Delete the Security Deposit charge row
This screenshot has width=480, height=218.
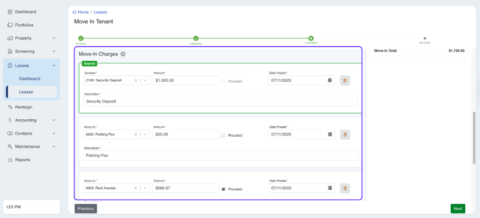point(345,80)
